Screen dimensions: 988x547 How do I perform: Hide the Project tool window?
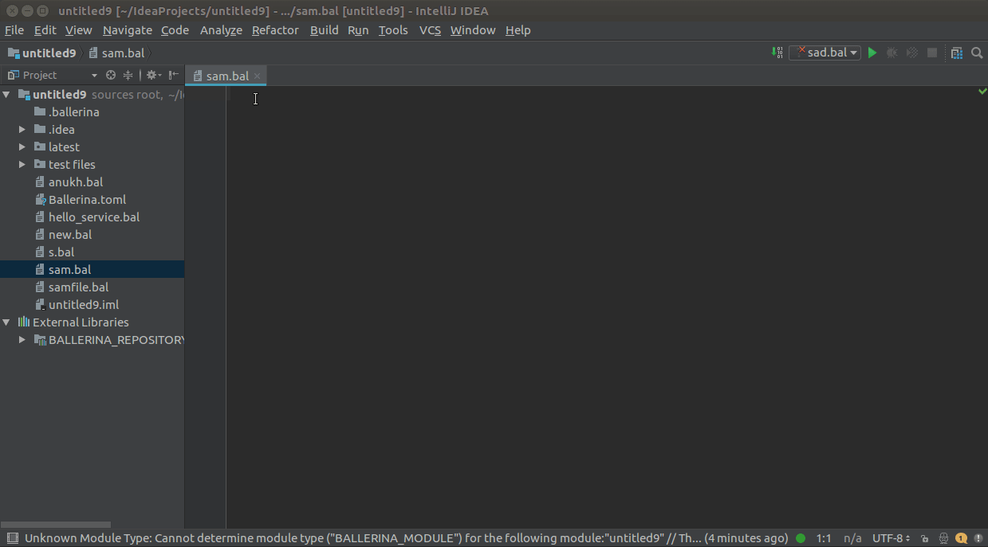[x=173, y=75]
